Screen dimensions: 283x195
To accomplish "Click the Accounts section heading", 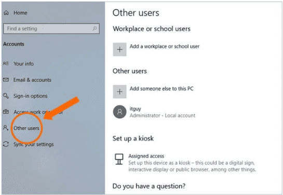I will click(14, 44).
